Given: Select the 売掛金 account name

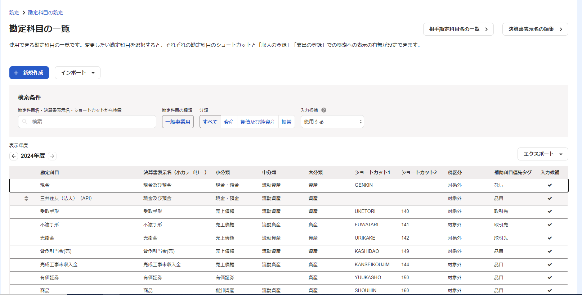Looking at the screenshot, I should click(x=47, y=238).
